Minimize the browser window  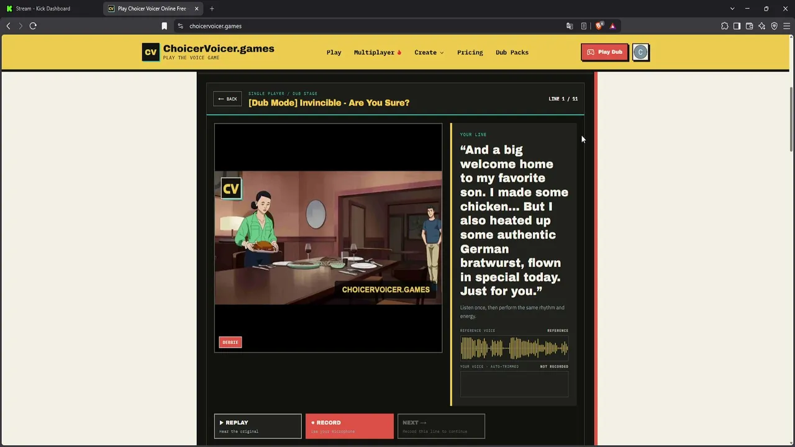tap(747, 9)
